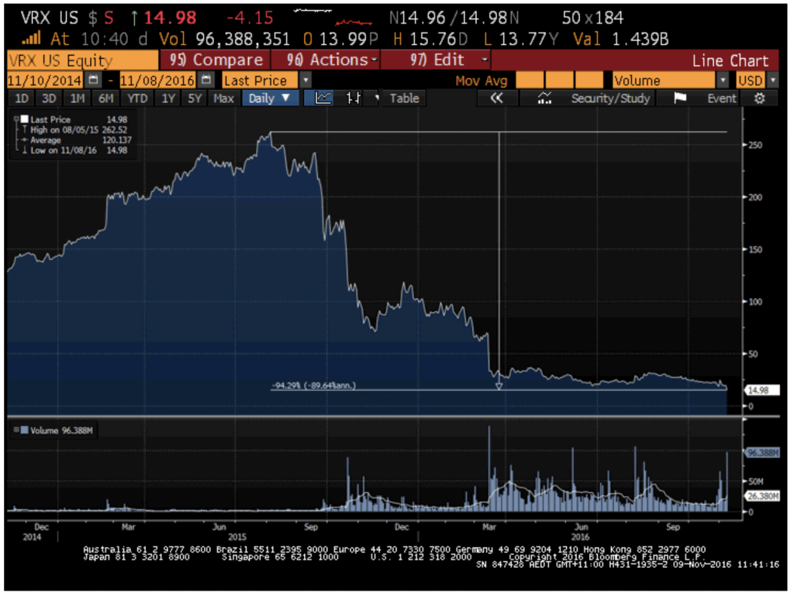794x596 pixels.
Task: Click the Val 1.439B value
Action: click(x=620, y=39)
